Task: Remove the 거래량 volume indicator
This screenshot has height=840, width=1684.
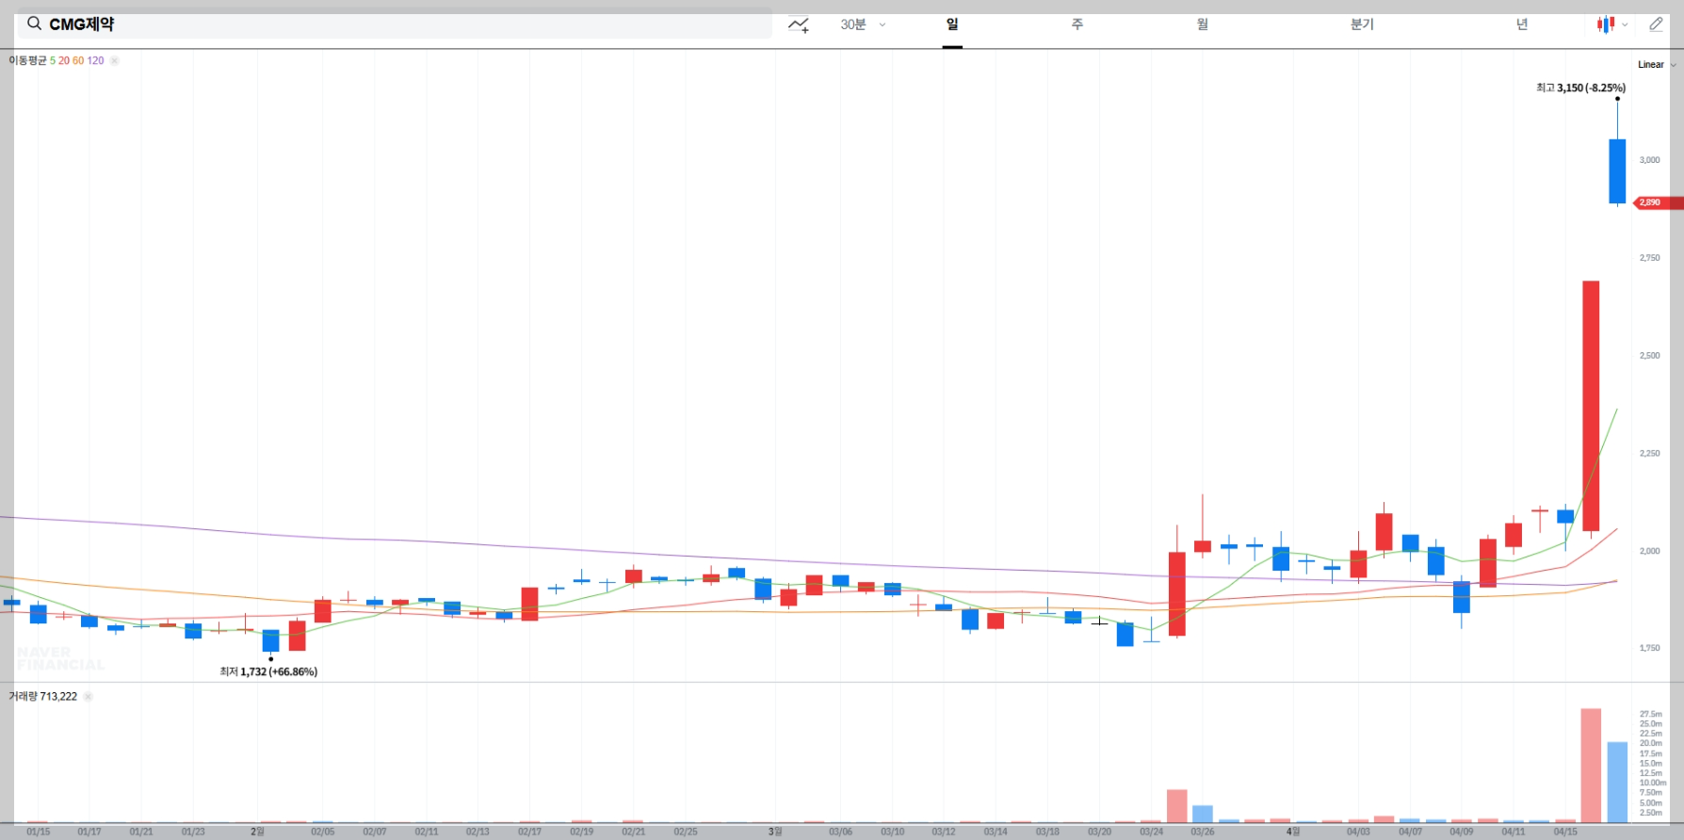Action: pos(88,697)
